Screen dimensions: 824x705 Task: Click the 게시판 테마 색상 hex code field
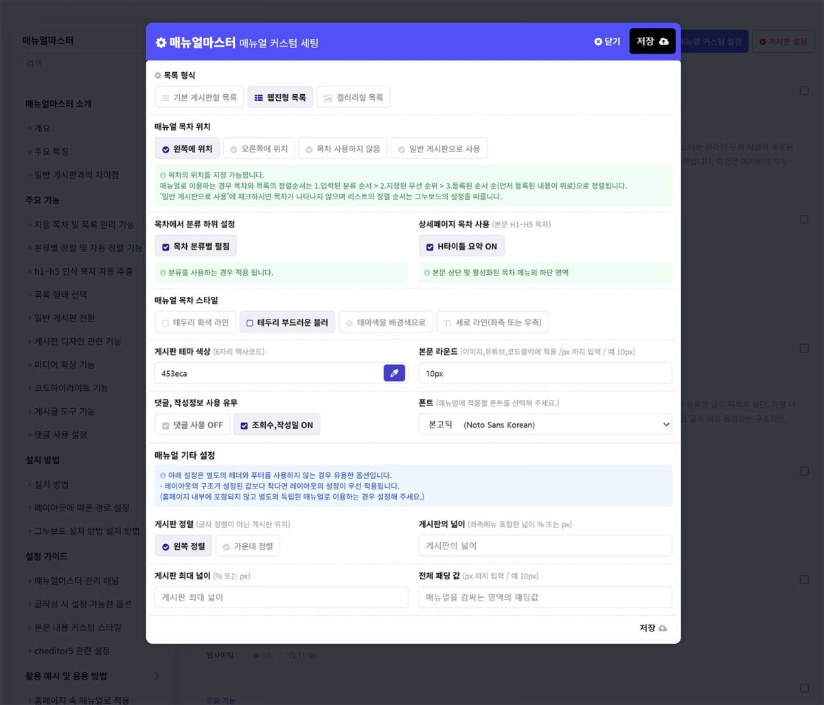268,373
